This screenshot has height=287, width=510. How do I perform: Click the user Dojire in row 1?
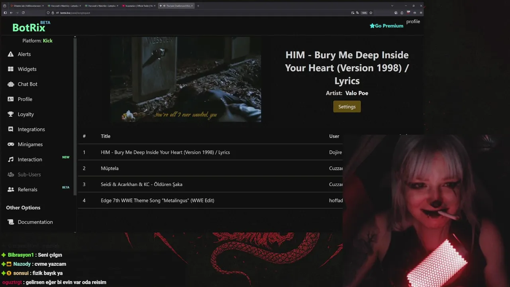coord(335,152)
